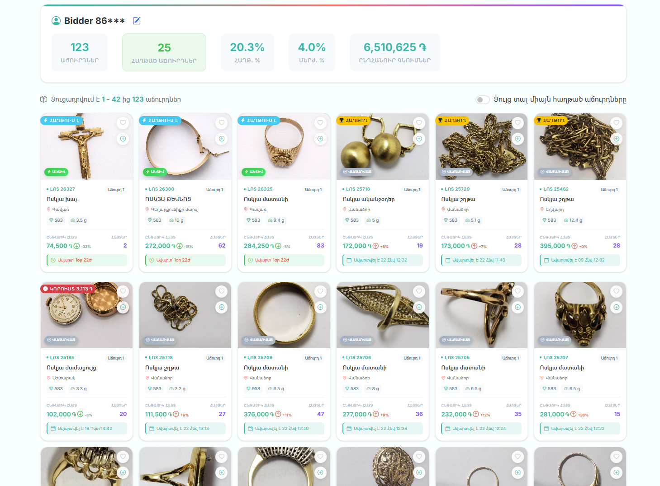This screenshot has height=486, width=660.
Task: Open the 6,510,625 ֏ total purchases card
Action: click(395, 52)
